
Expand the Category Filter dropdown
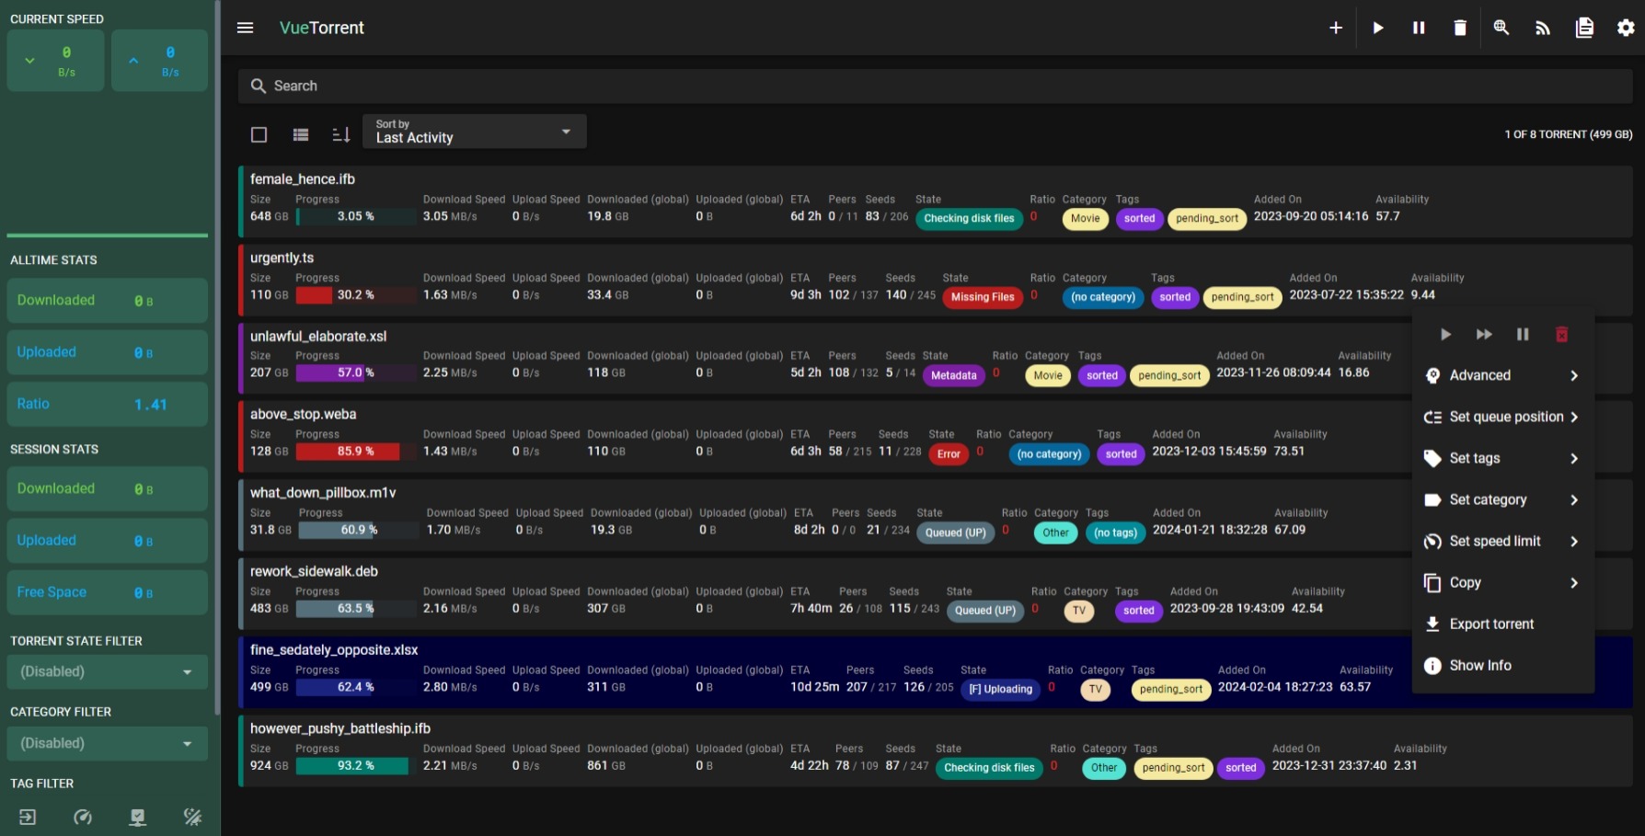click(107, 743)
